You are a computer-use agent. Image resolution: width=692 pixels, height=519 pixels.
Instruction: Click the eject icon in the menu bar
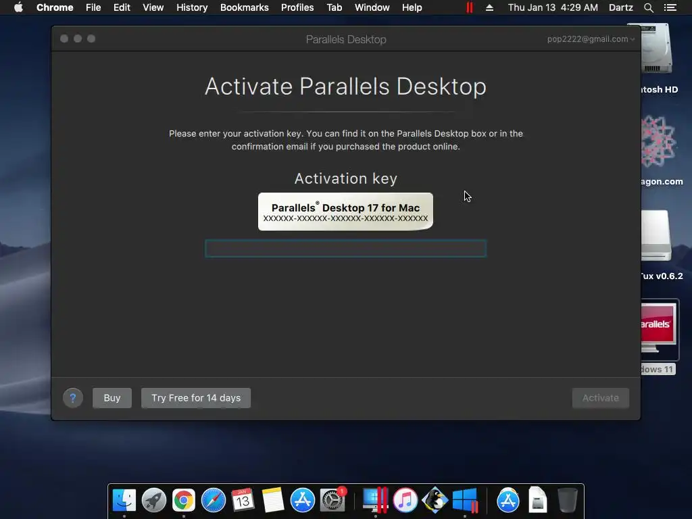489,7
